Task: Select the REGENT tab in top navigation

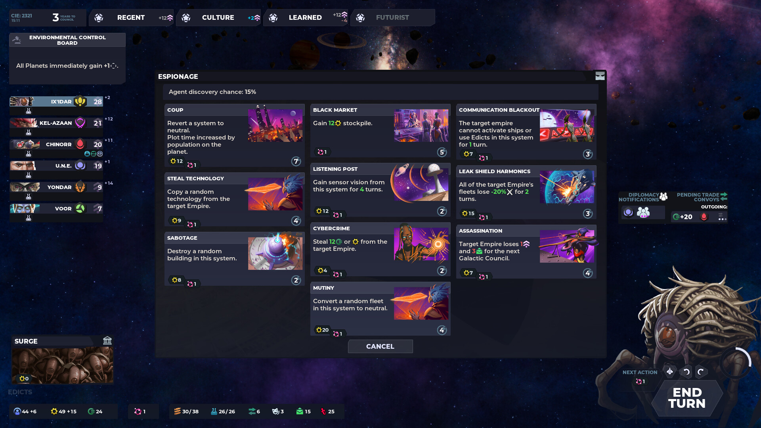Action: tap(131, 17)
